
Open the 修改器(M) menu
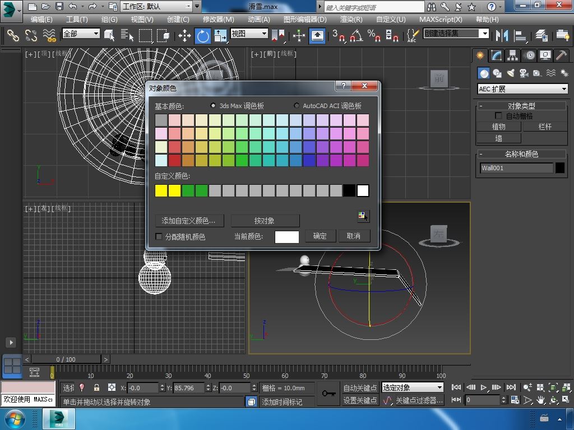[218, 20]
